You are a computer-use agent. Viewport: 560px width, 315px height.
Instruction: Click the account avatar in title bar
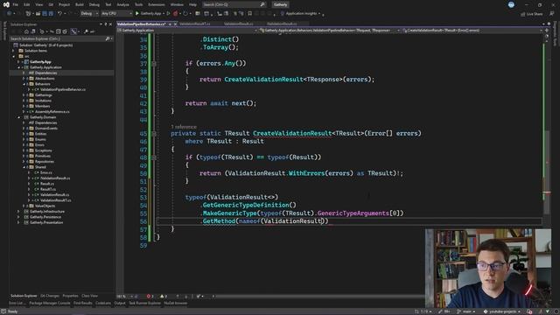click(x=511, y=4)
